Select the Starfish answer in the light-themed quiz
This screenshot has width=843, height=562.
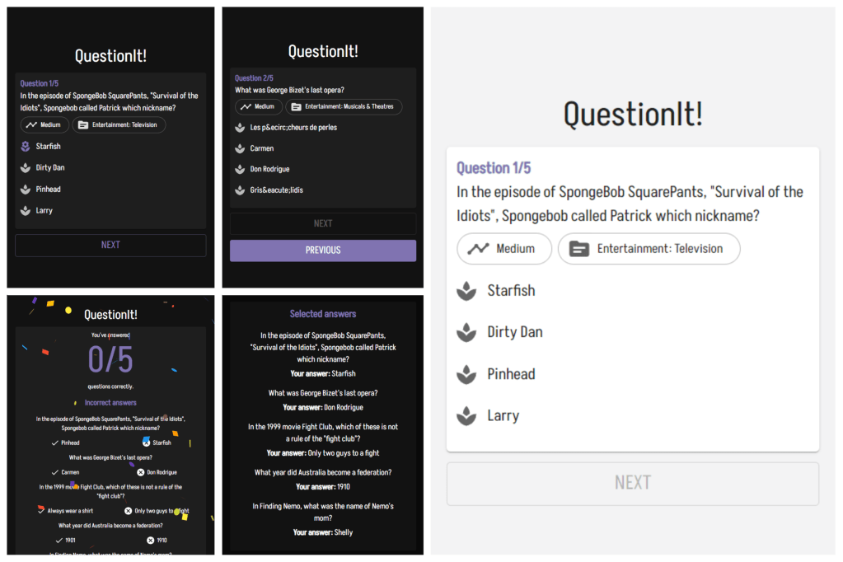click(x=511, y=291)
